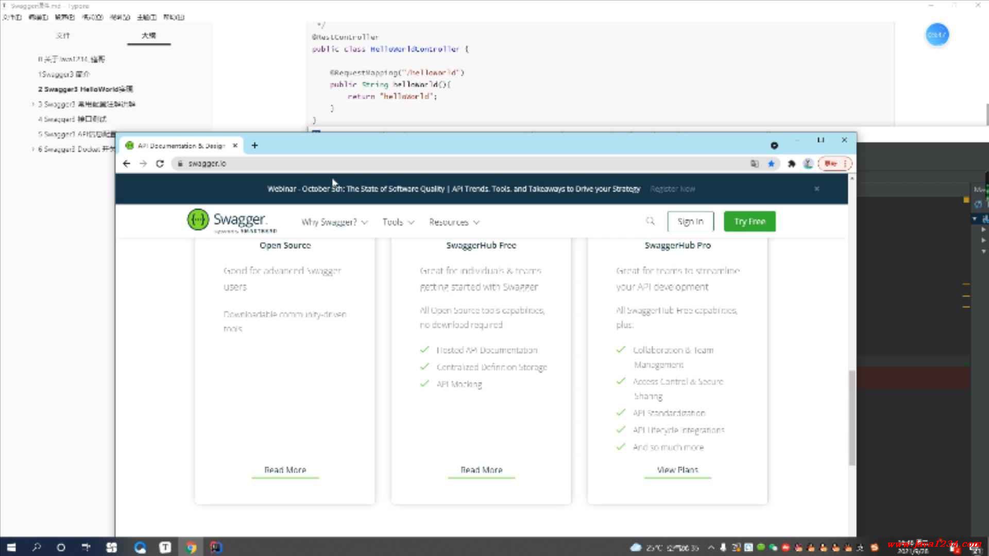Go forward in the Chrome browser

click(x=143, y=164)
